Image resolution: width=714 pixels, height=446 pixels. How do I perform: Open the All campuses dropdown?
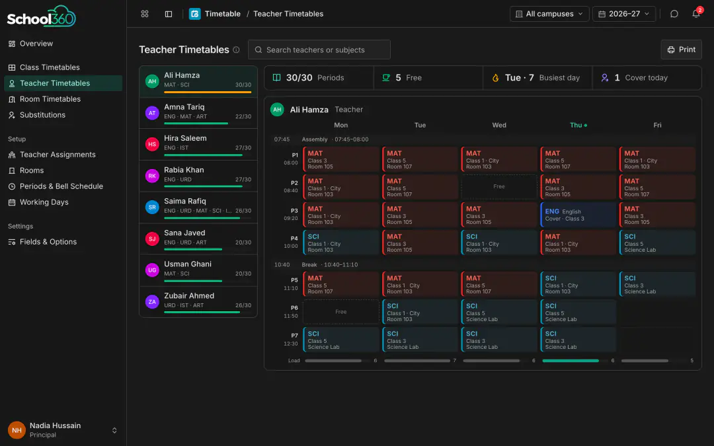(x=549, y=14)
